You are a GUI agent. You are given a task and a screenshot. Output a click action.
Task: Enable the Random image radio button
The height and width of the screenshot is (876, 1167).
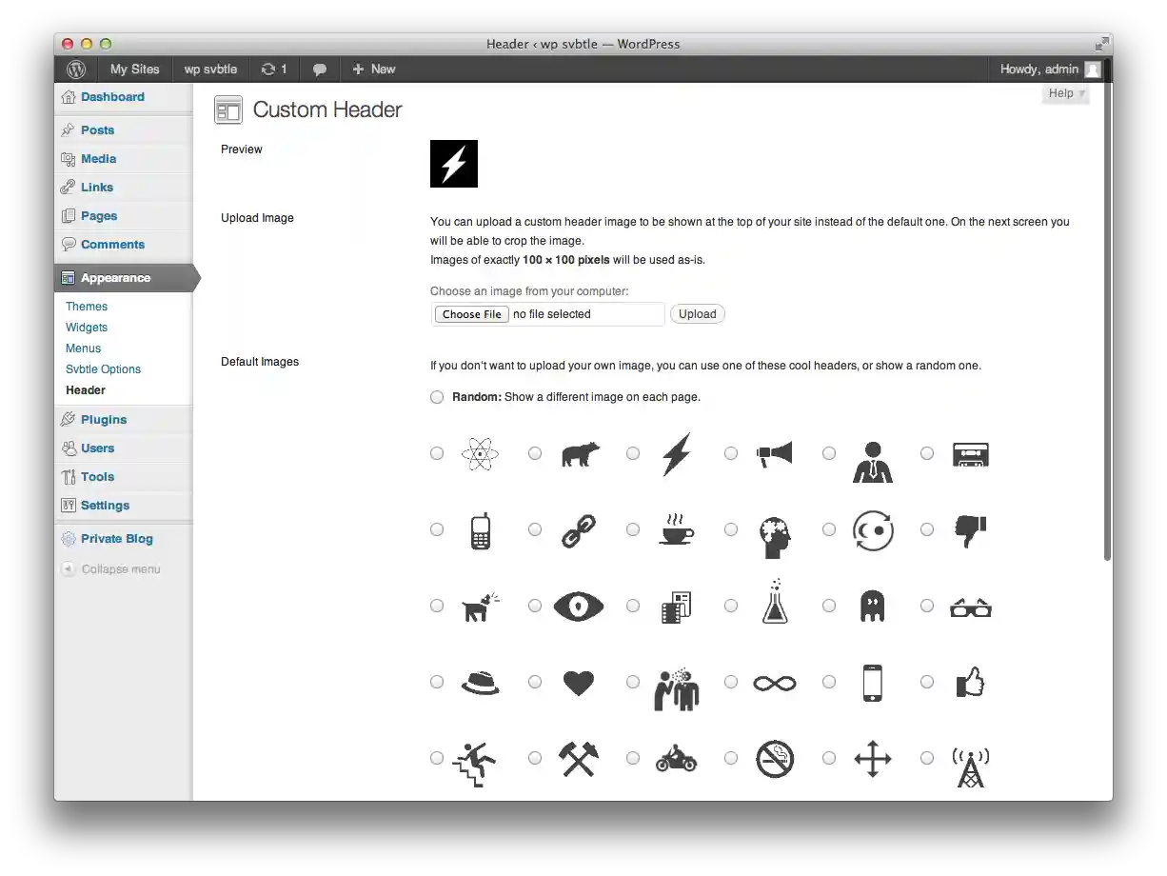437,397
